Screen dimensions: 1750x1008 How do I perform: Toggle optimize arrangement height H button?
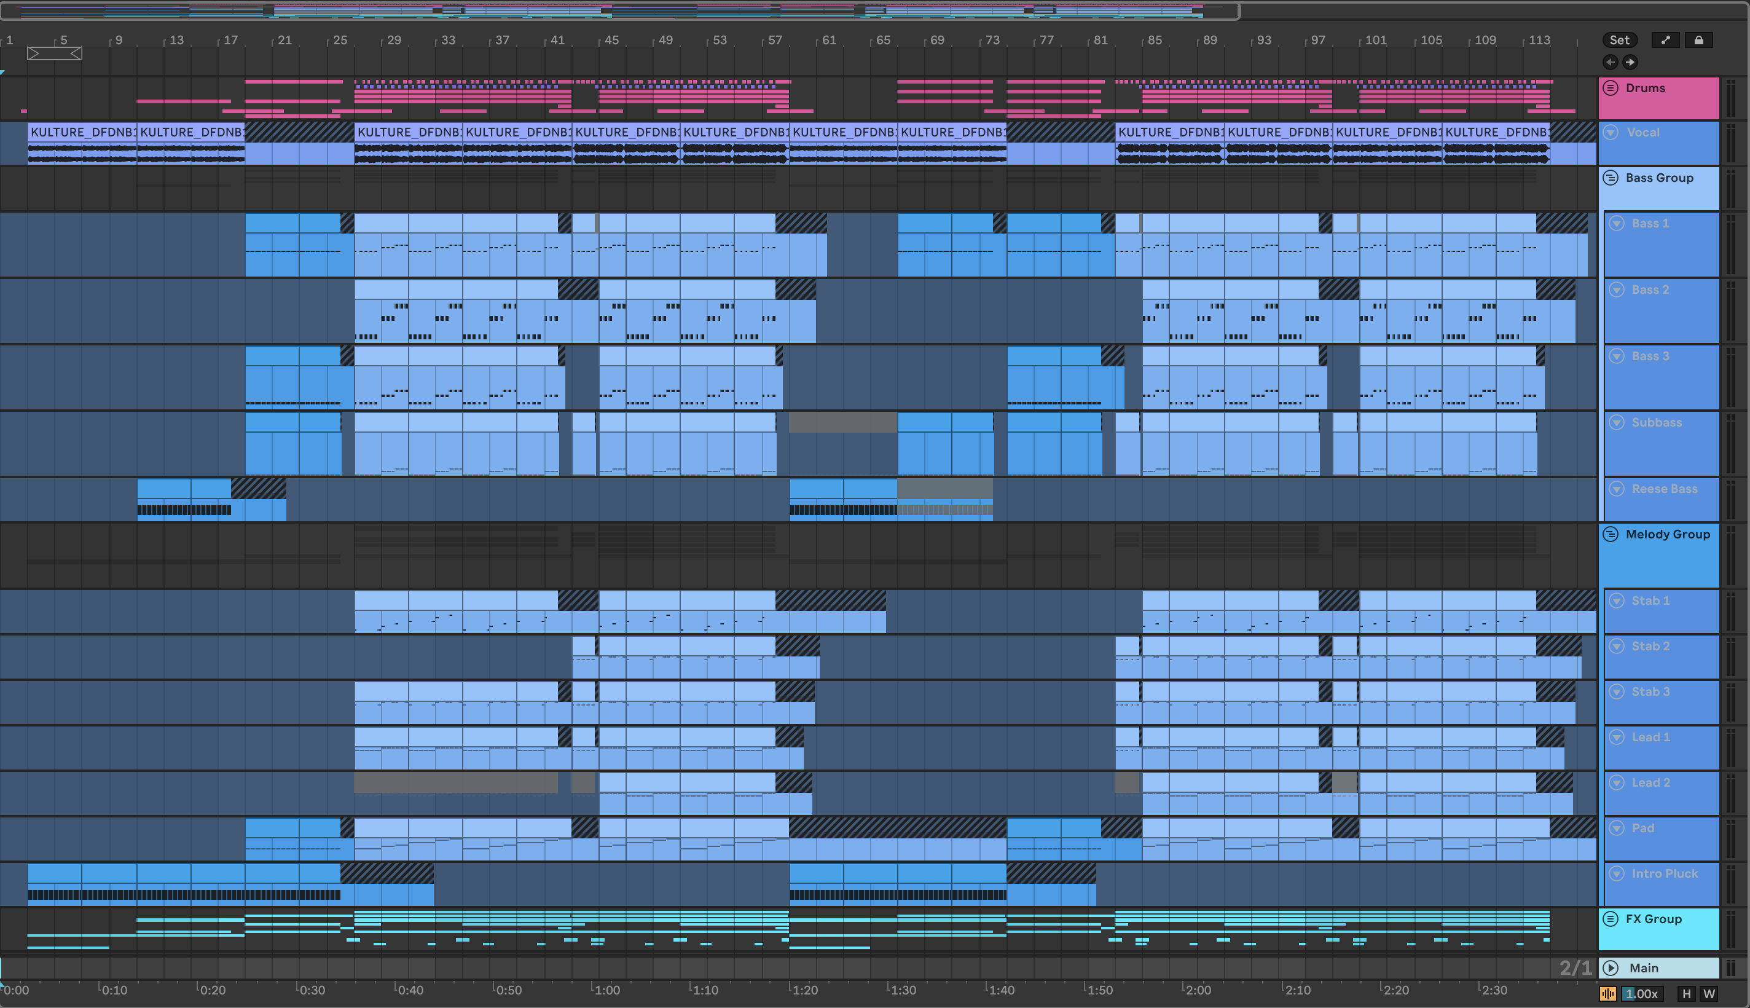[1686, 993]
